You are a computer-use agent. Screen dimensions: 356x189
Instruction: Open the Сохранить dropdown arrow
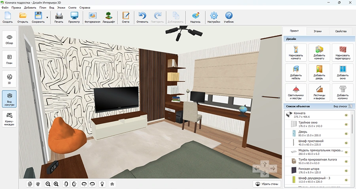47,18
